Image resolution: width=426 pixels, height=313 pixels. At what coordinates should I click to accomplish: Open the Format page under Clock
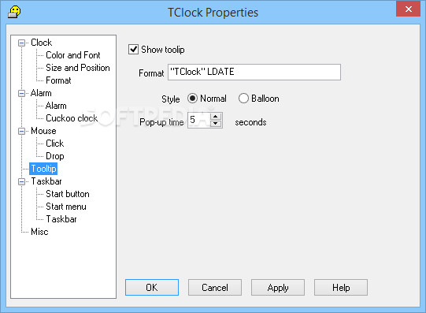tap(58, 80)
